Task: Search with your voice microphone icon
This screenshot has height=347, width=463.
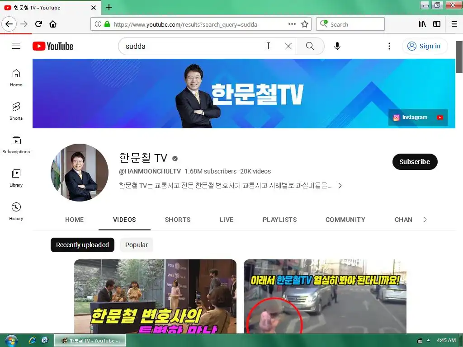Action: click(337, 46)
